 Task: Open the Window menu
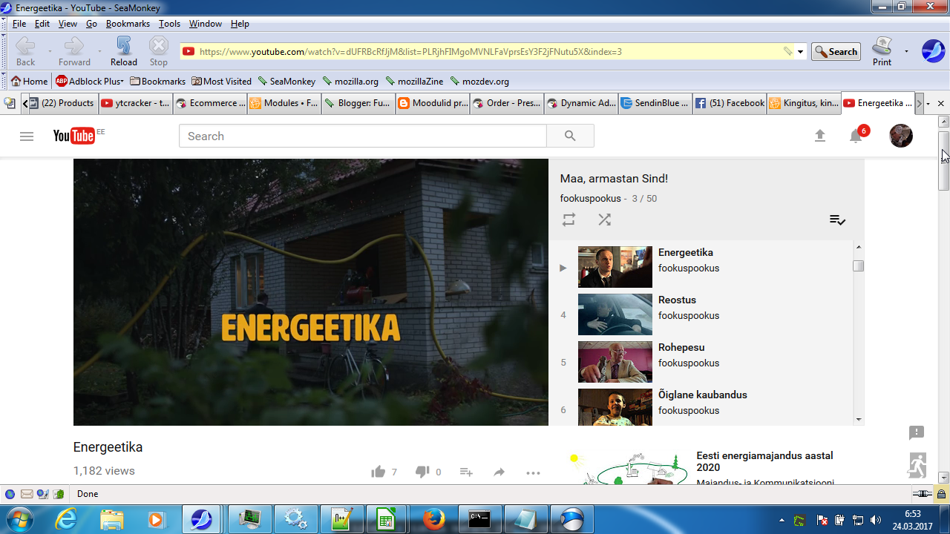tap(205, 24)
